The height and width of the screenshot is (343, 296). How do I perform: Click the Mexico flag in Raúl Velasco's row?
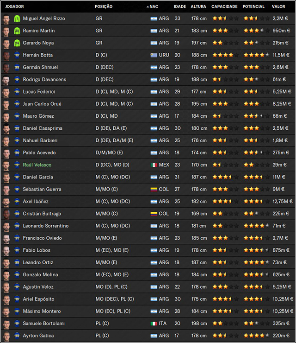click(154, 165)
